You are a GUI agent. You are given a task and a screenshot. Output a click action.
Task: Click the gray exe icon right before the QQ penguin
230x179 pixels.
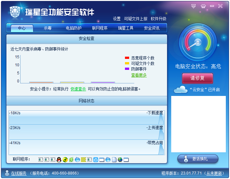click(x=53, y=160)
